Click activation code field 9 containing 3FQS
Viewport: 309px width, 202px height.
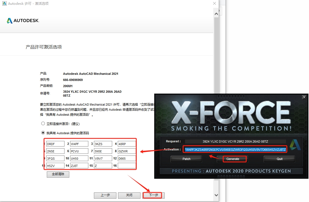pyautogui.click(x=55, y=159)
